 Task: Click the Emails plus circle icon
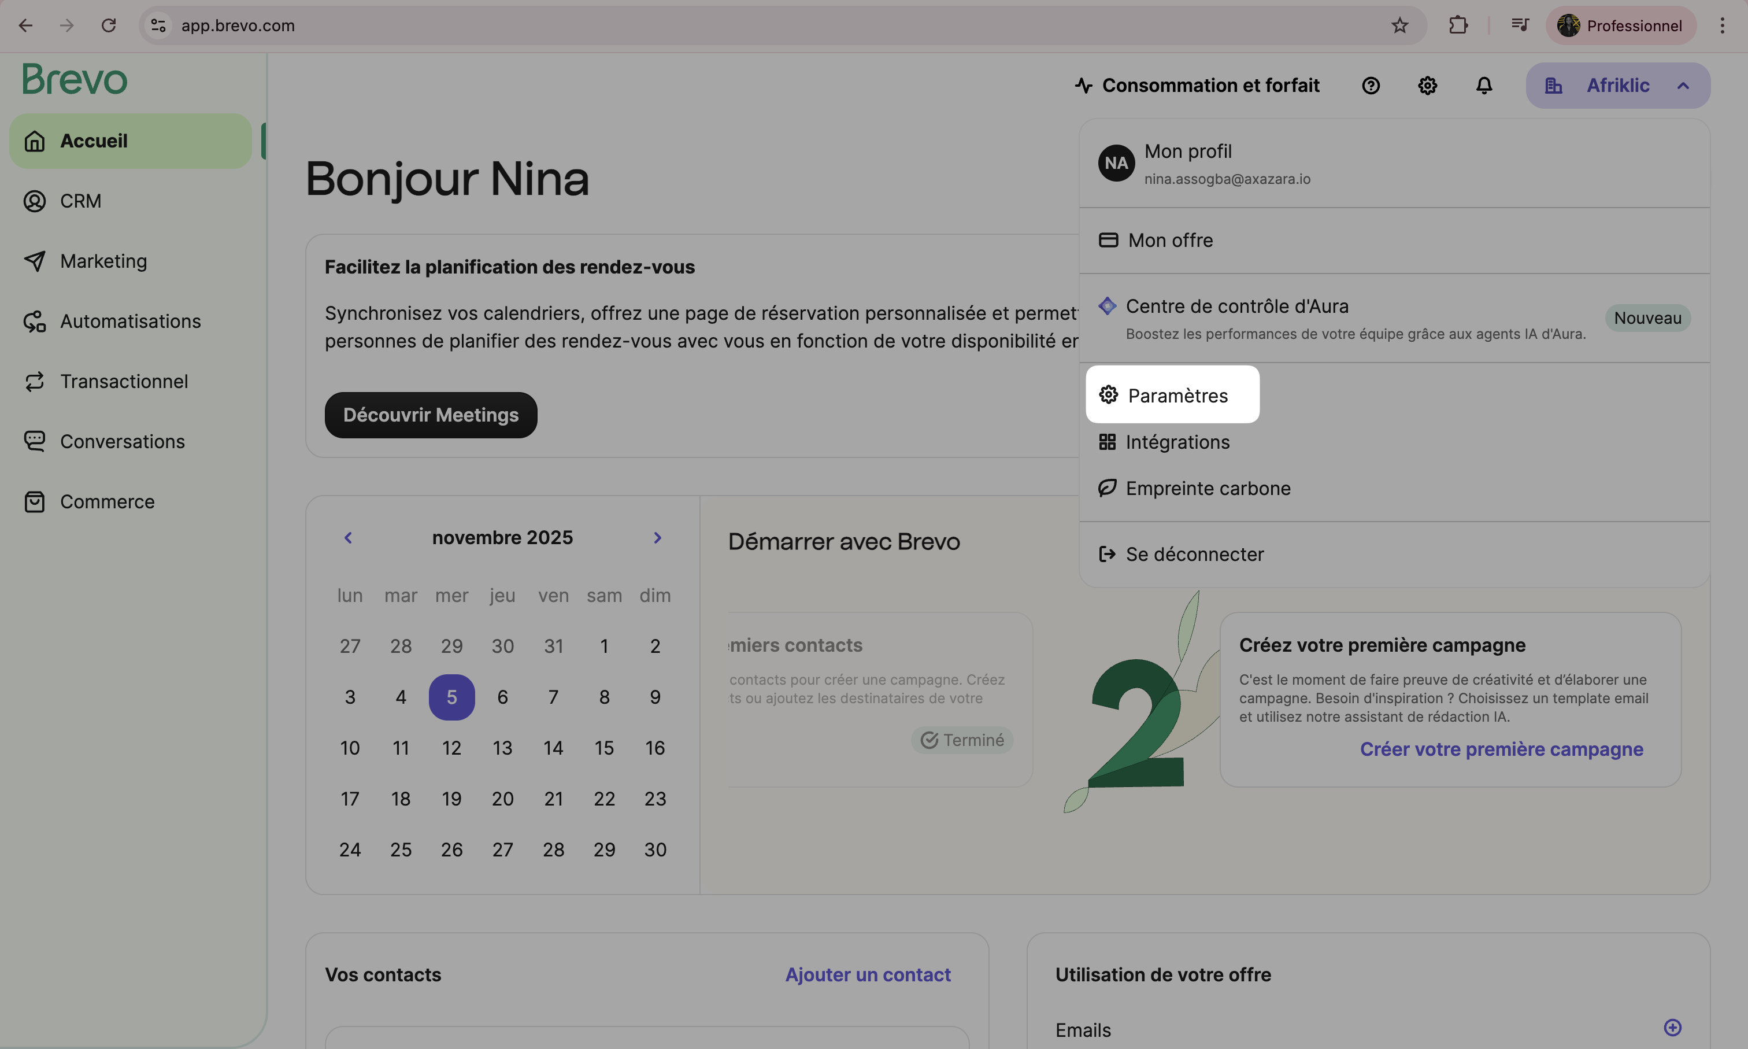click(x=1672, y=1027)
